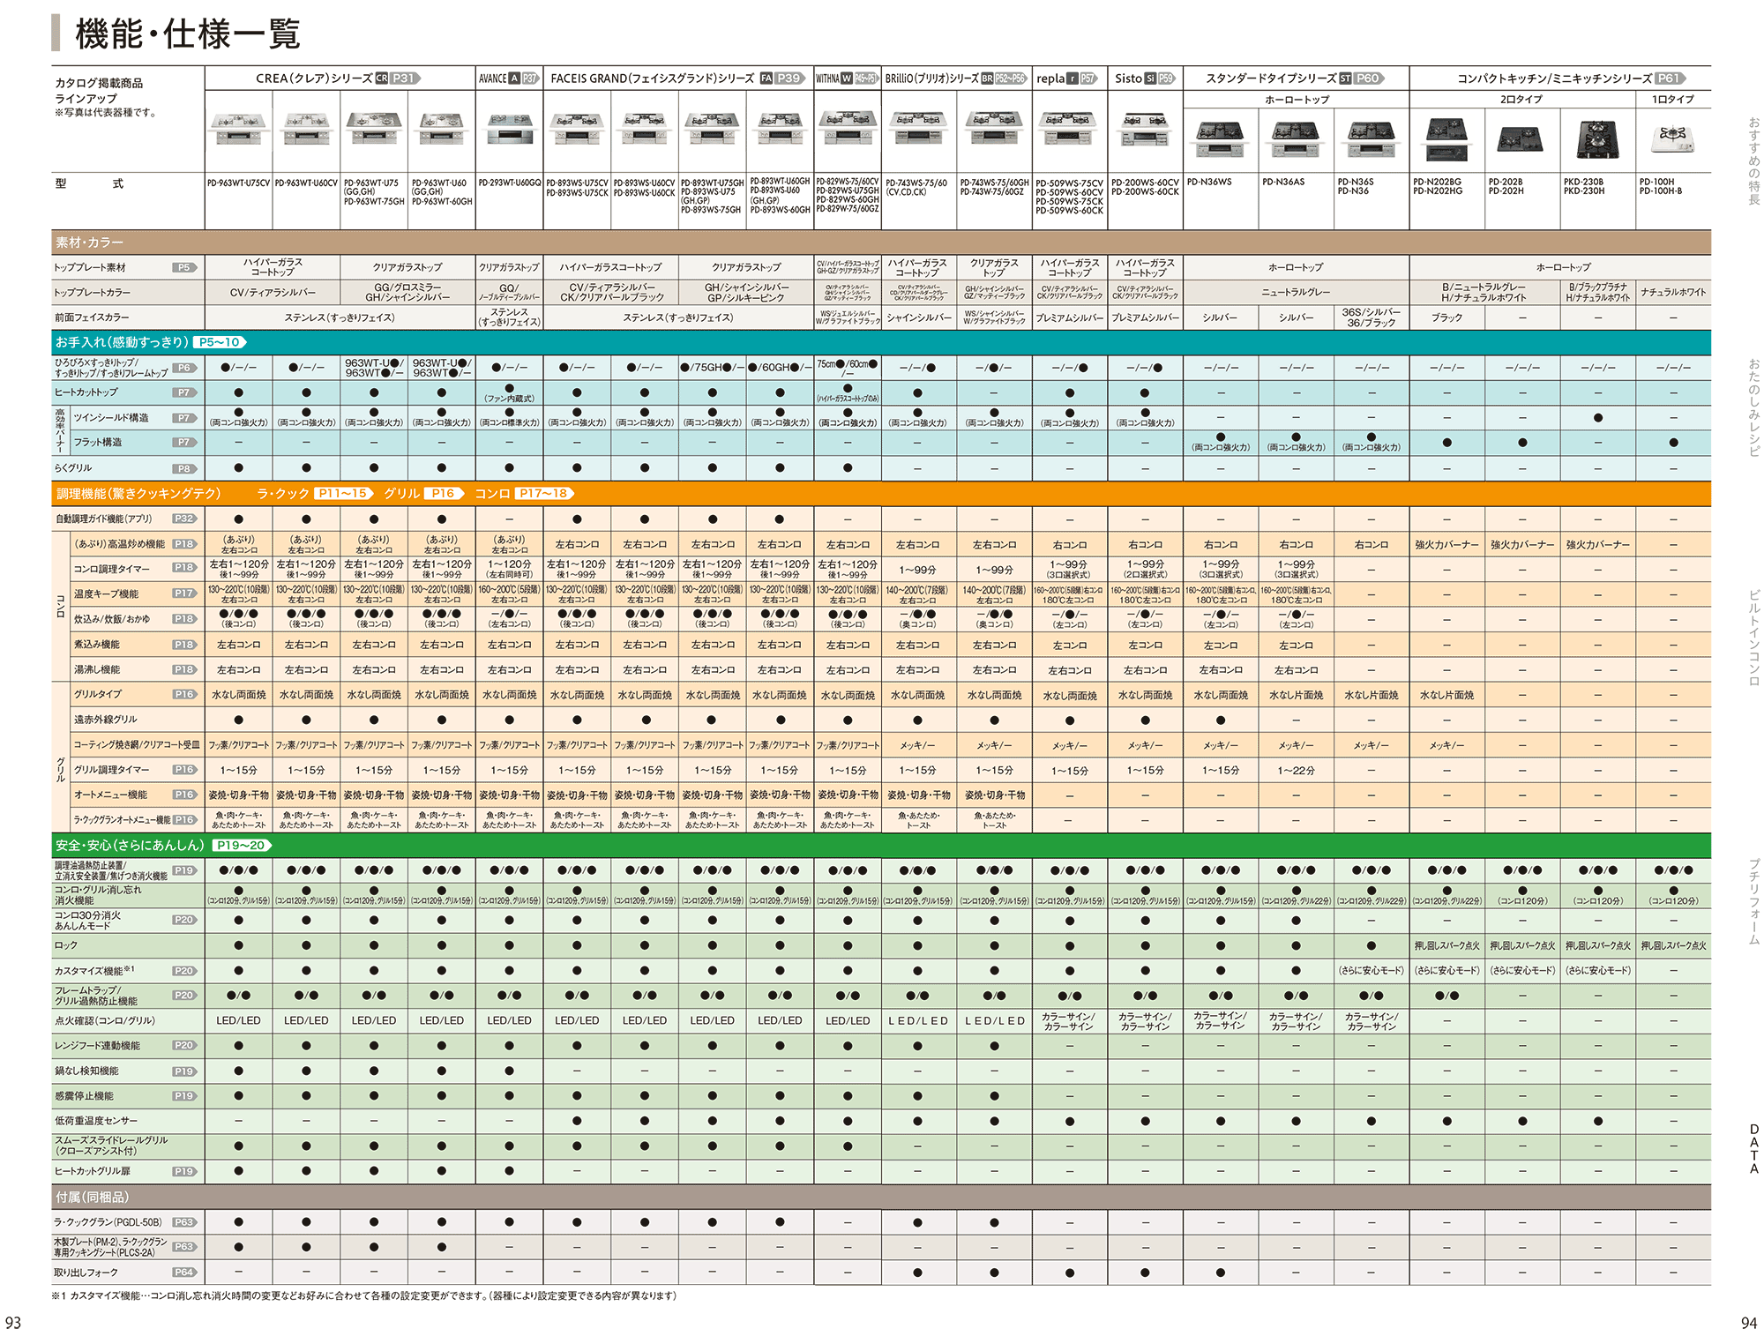Open the P17〜18 link beside コンロ in orange header
This screenshot has width=1764, height=1336.
click(x=544, y=494)
